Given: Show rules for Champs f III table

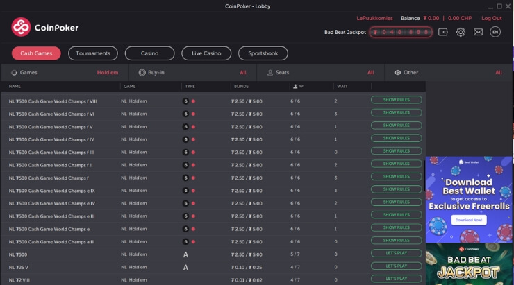Looking at the screenshot, I should pyautogui.click(x=397, y=151).
